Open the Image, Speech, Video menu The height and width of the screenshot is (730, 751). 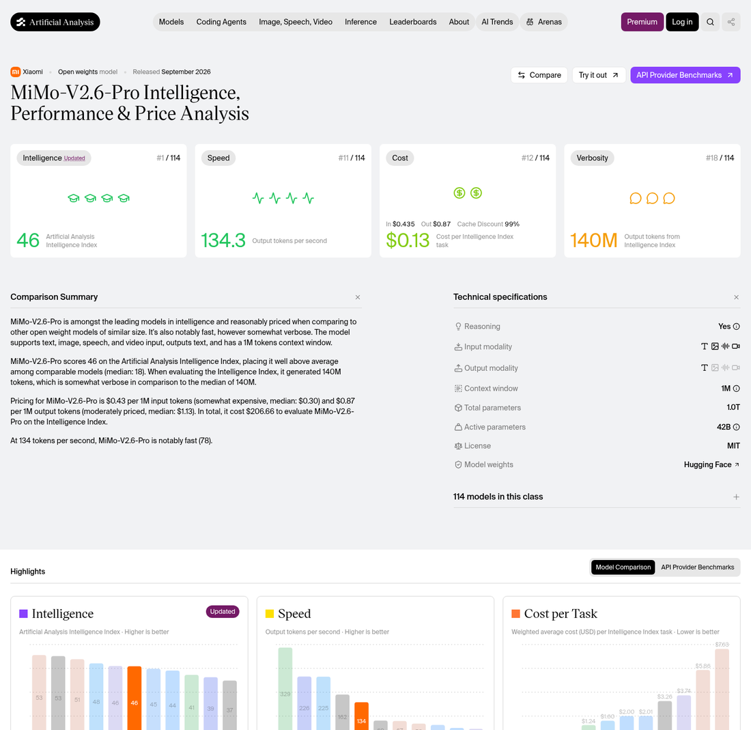296,22
